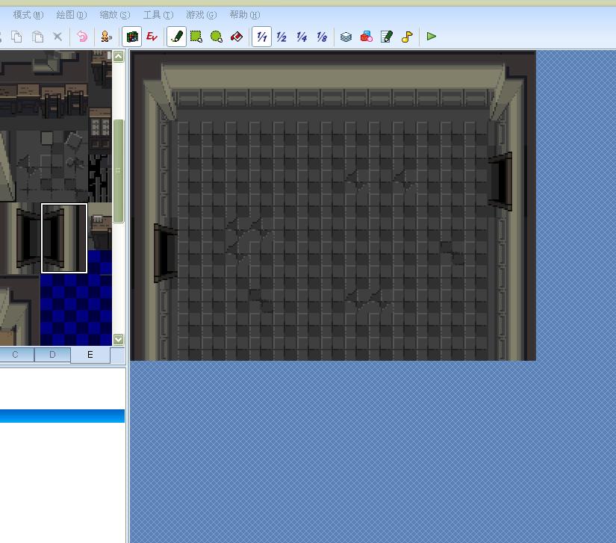Open the 绘图(D) menu

click(72, 15)
